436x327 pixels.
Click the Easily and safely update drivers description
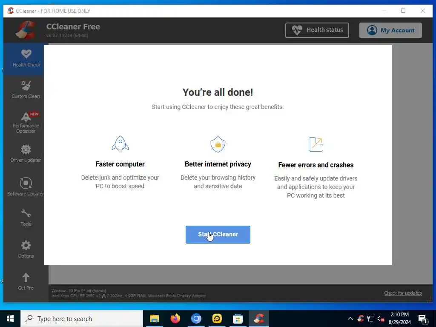click(x=316, y=187)
